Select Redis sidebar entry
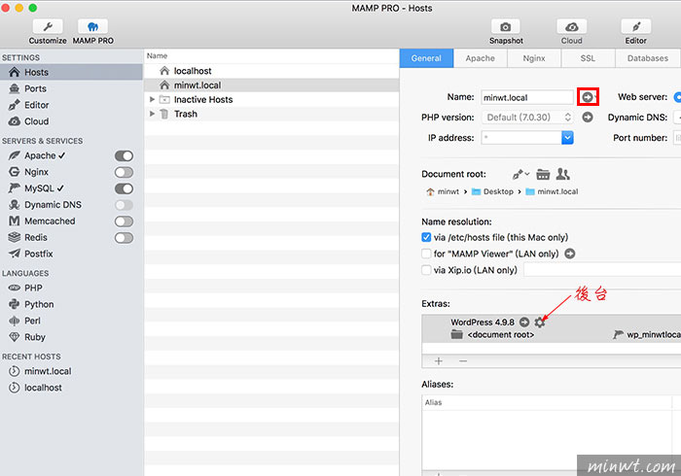 [x=36, y=238]
